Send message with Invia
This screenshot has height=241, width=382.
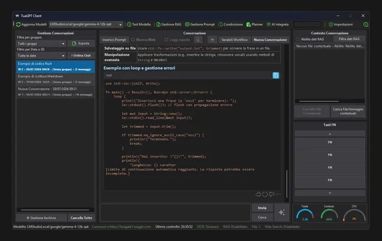(x=262, y=208)
